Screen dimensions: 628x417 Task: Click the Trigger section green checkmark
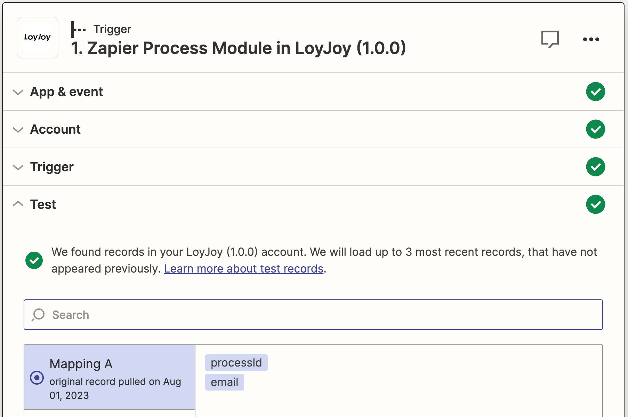pos(595,167)
